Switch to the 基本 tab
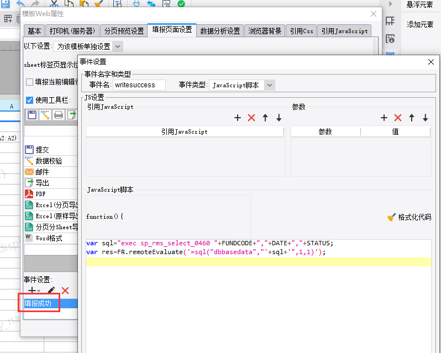441x353 pixels. click(34, 30)
